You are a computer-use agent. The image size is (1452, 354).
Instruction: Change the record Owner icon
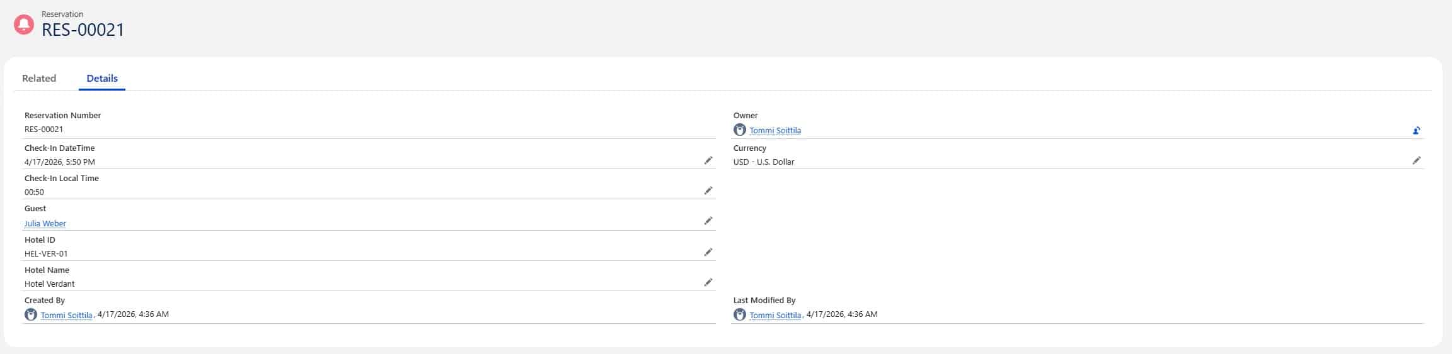[x=1416, y=131]
